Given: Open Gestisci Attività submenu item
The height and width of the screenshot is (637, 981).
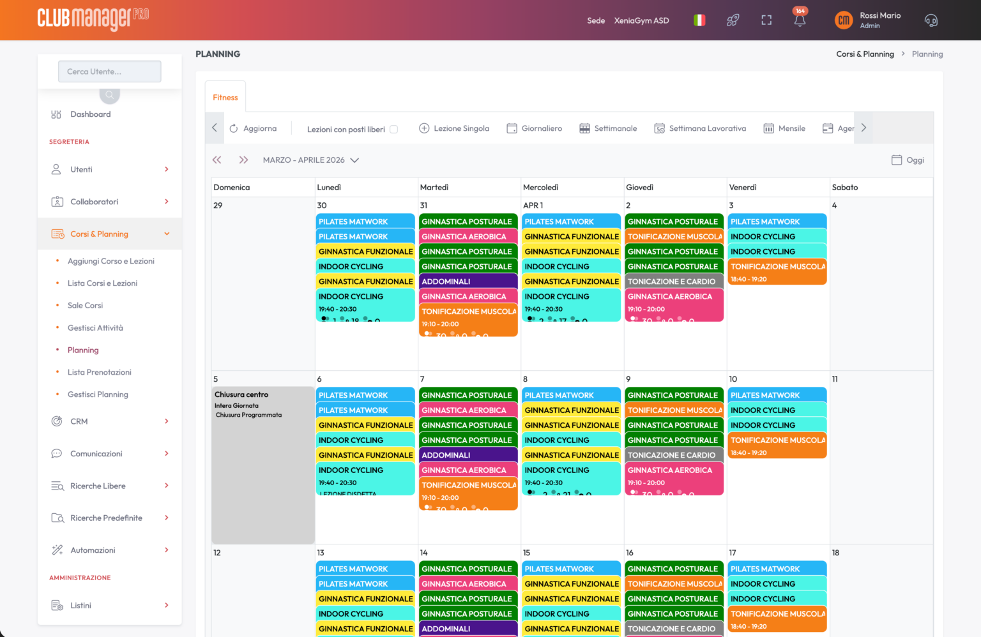Looking at the screenshot, I should click(95, 328).
